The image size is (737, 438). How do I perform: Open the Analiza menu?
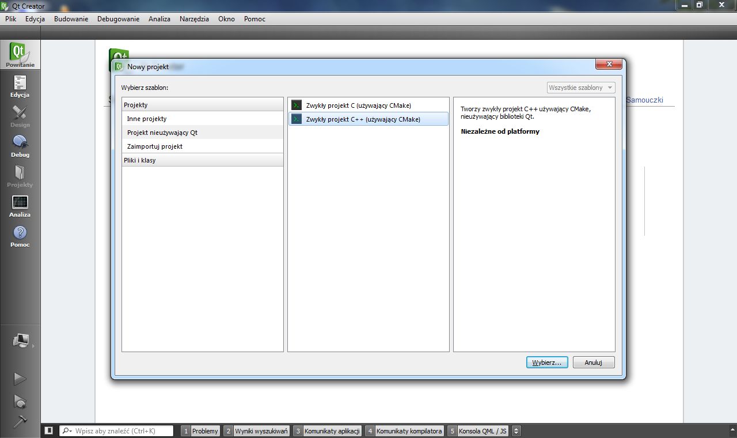159,19
